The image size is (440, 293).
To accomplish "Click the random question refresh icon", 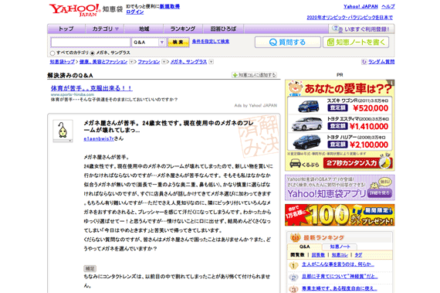I will click(x=364, y=62).
